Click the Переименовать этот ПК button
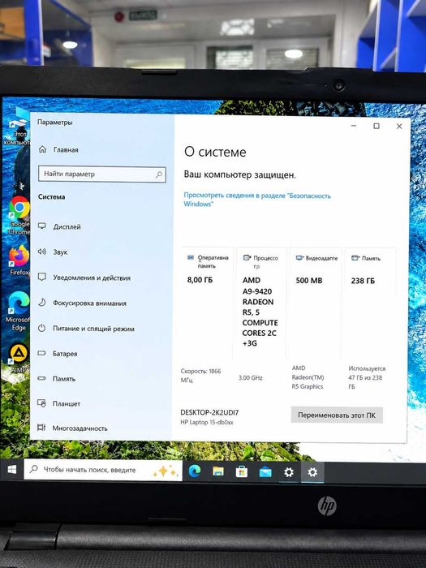The width and height of the screenshot is (426, 568). (x=337, y=415)
